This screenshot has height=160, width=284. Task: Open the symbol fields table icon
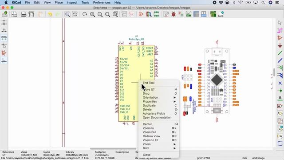pyautogui.click(x=196, y=14)
